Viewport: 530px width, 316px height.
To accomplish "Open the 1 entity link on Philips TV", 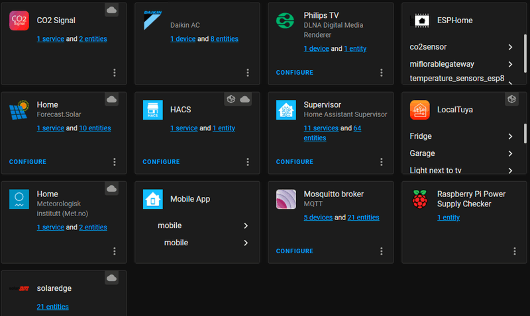I will pos(355,48).
